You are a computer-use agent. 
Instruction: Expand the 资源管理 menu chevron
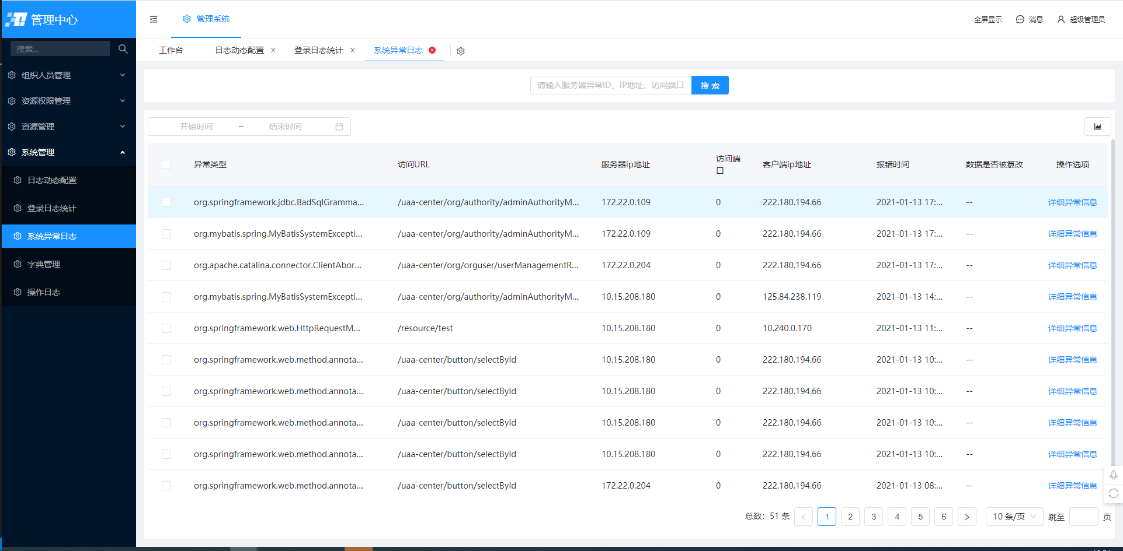[x=123, y=127]
